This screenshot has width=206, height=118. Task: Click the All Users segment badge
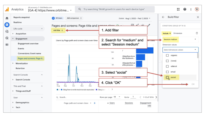pyautogui.click(x=57, y=18)
